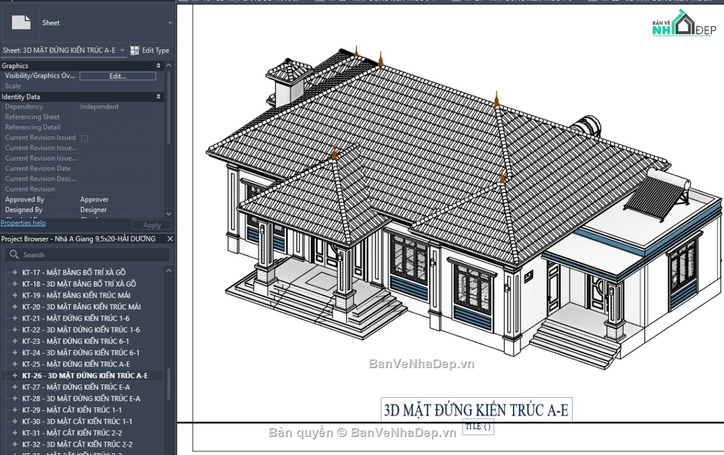Image resolution: width=724 pixels, height=455 pixels.
Task: Expand sheet KT-18 3D MẶT BẰNG BỐ TRÍ XÀ GỒ
Action: coord(15,284)
